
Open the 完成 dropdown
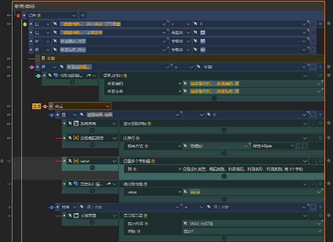pyautogui.click(x=108, y=106)
